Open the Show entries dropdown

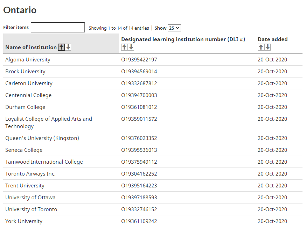(174, 28)
